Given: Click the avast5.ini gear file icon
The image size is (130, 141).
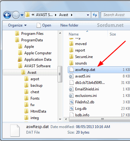Looking at the screenshot, I should 71,76.
